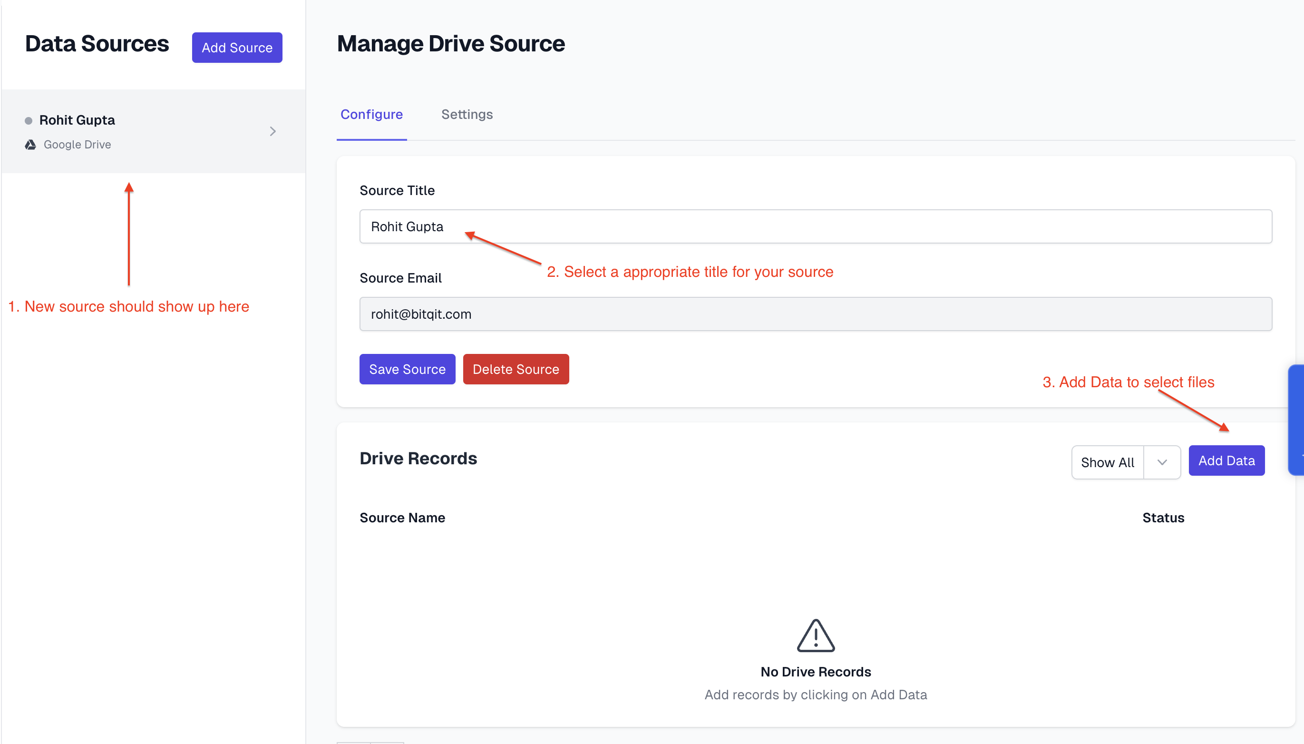The width and height of the screenshot is (1304, 744).
Task: Click the down arrow beside Show All
Action: [1162, 462]
